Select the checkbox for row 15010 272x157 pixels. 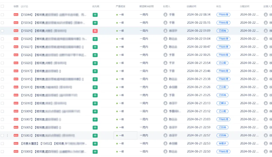(3, 103)
